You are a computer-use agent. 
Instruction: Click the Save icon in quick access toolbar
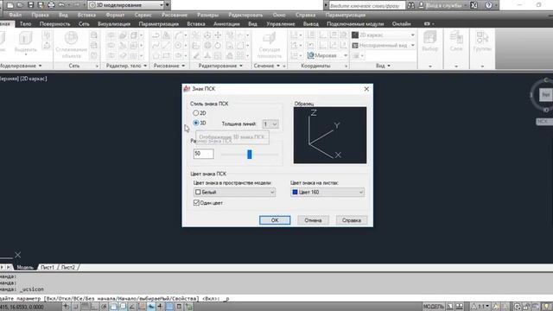point(31,5)
